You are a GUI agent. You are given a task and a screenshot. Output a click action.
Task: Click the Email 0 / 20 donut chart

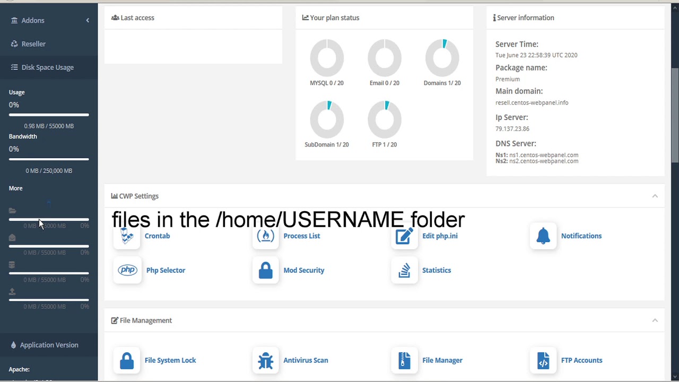pos(385,57)
